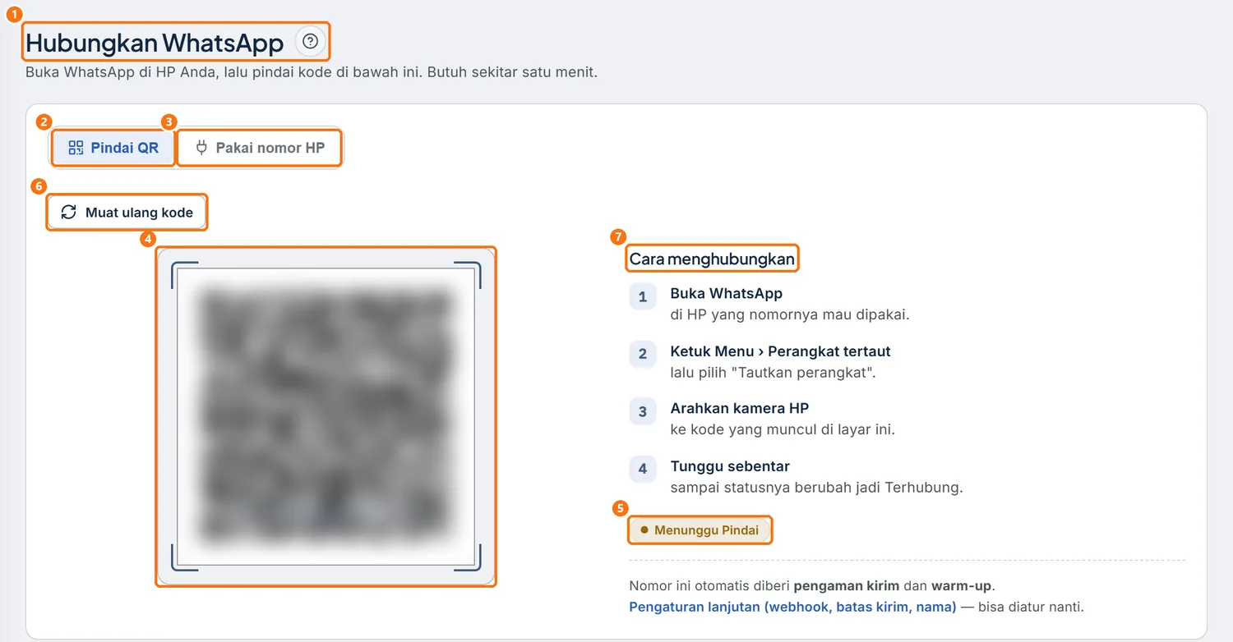Click 'ke kode yang muncul di layar ini.'
Viewport: 1233px width, 642px height.
click(x=783, y=429)
